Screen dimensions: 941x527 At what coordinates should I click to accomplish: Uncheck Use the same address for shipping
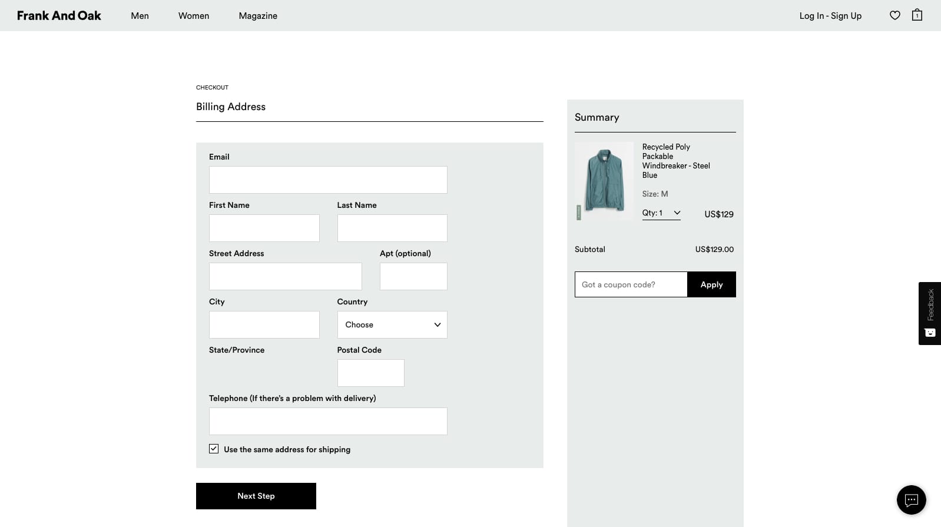[214, 449]
